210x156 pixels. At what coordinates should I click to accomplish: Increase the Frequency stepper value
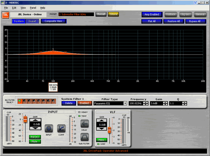(146, 102)
